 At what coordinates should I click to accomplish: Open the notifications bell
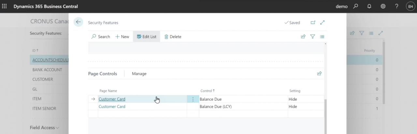(x=369, y=6)
